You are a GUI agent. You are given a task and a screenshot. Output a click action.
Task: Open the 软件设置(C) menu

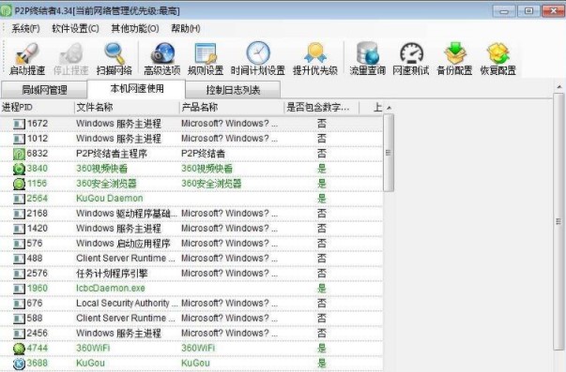pyautogui.click(x=75, y=28)
